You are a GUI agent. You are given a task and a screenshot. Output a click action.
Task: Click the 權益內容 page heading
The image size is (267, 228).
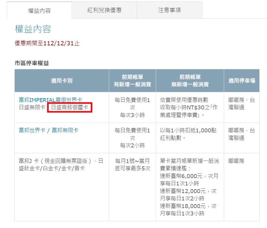point(33,29)
